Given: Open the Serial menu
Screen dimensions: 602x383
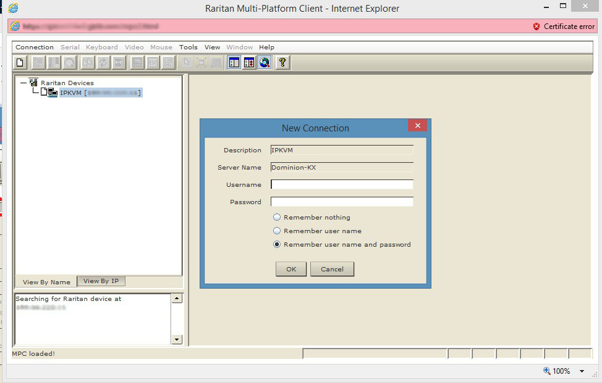Looking at the screenshot, I should tap(70, 47).
